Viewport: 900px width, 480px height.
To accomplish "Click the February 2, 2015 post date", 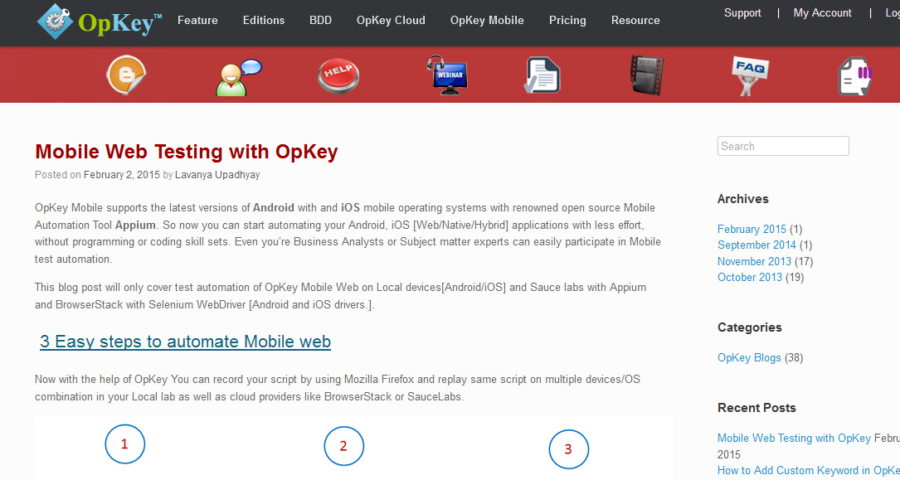I will coord(122,174).
